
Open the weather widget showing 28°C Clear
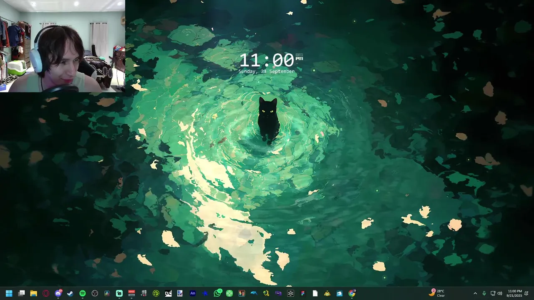[437, 293]
